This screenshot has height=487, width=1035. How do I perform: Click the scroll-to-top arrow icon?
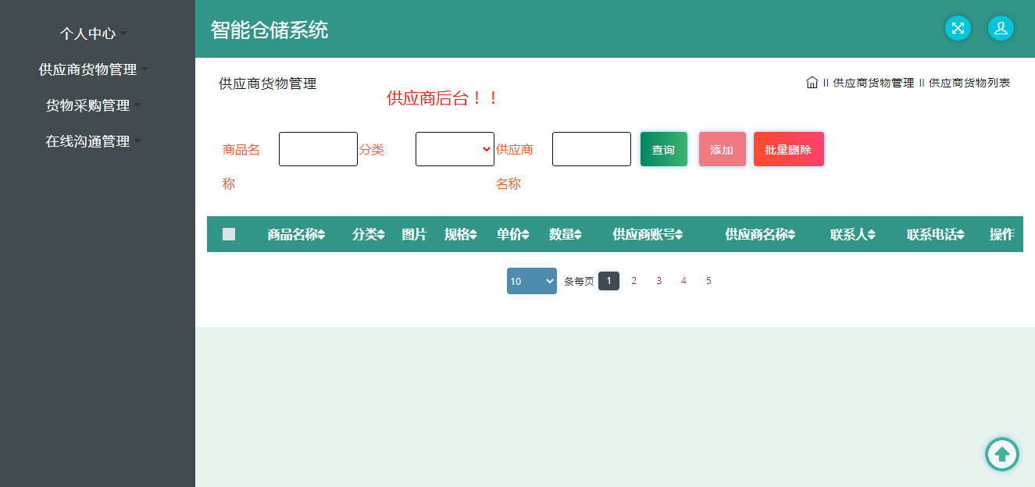[1001, 453]
